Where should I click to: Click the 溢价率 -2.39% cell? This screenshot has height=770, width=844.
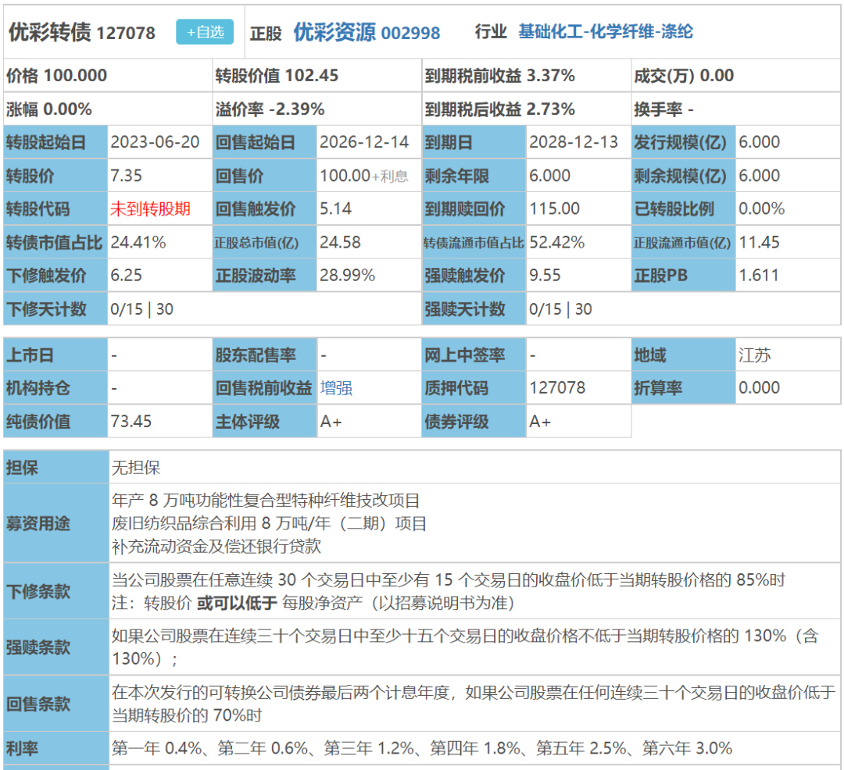[x=317, y=109]
